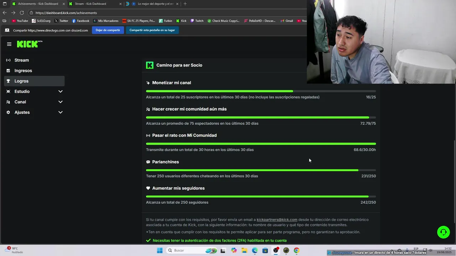The image size is (456, 256).
Task: Open the hamburger menu beside Kick logo
Action: (x=9, y=44)
